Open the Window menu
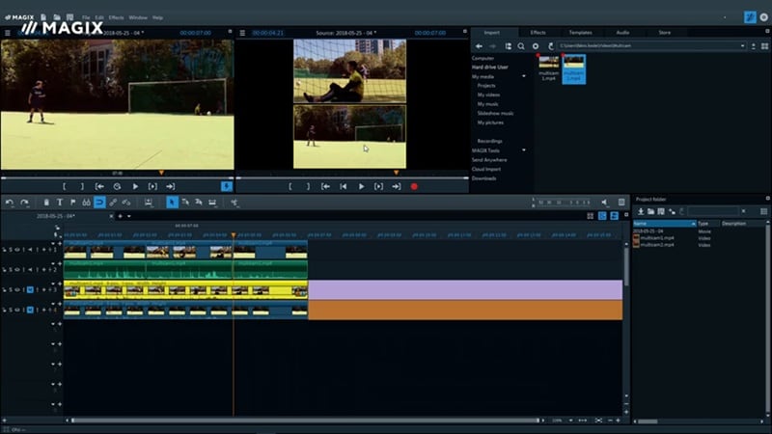Viewport: 772px width, 434px height. 138,17
